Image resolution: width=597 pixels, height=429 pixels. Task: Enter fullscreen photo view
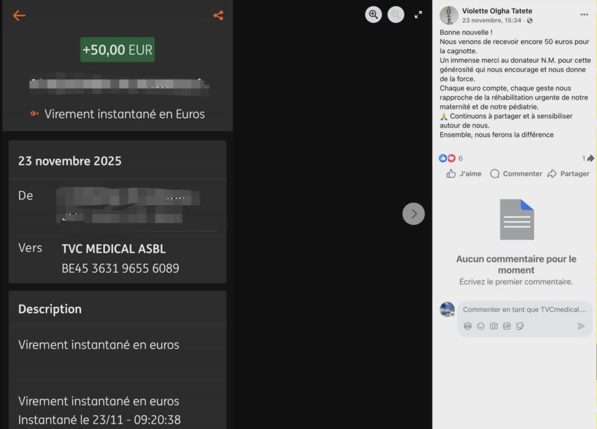pyautogui.click(x=418, y=15)
